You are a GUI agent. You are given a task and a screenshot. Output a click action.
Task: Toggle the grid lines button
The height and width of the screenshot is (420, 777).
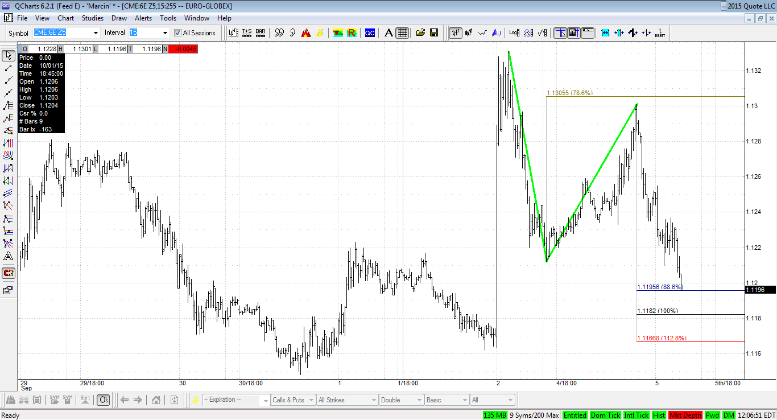403,32
